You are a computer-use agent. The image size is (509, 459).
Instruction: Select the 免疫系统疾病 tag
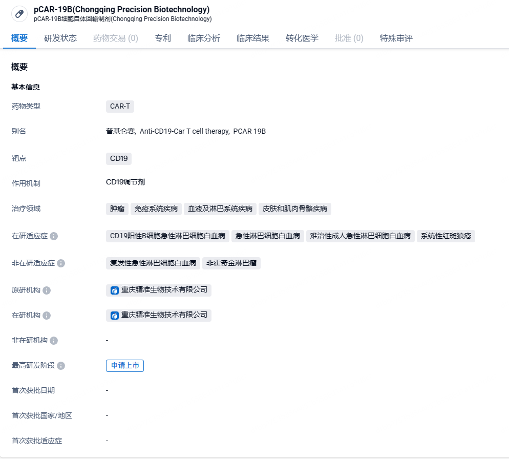[x=156, y=209]
